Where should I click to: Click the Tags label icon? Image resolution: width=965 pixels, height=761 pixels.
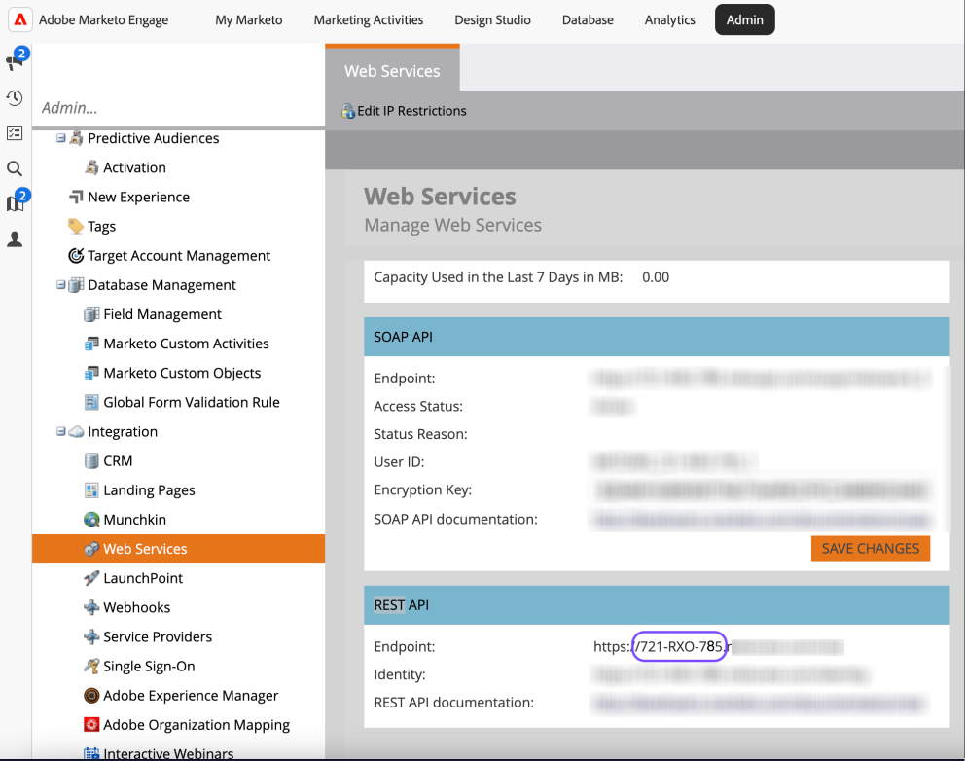tap(76, 226)
